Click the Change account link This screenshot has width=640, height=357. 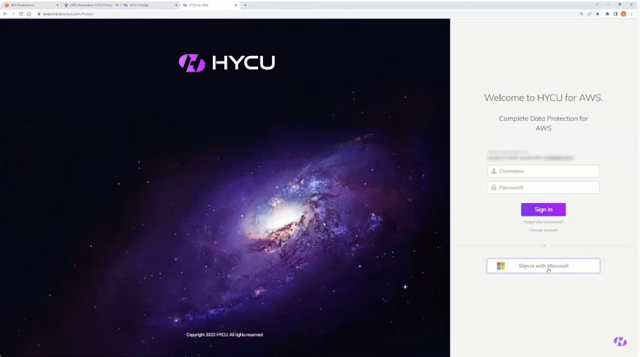[544, 230]
